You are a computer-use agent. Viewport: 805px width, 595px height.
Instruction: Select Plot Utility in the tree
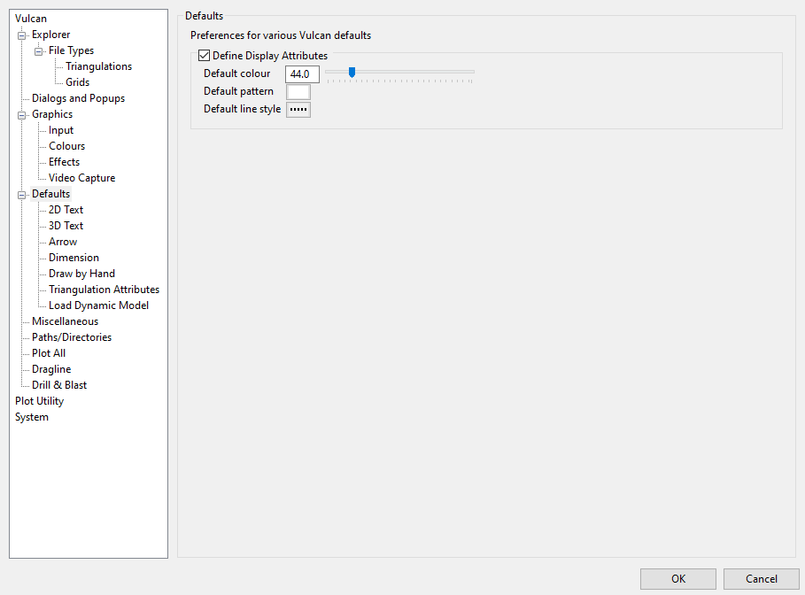click(x=39, y=401)
